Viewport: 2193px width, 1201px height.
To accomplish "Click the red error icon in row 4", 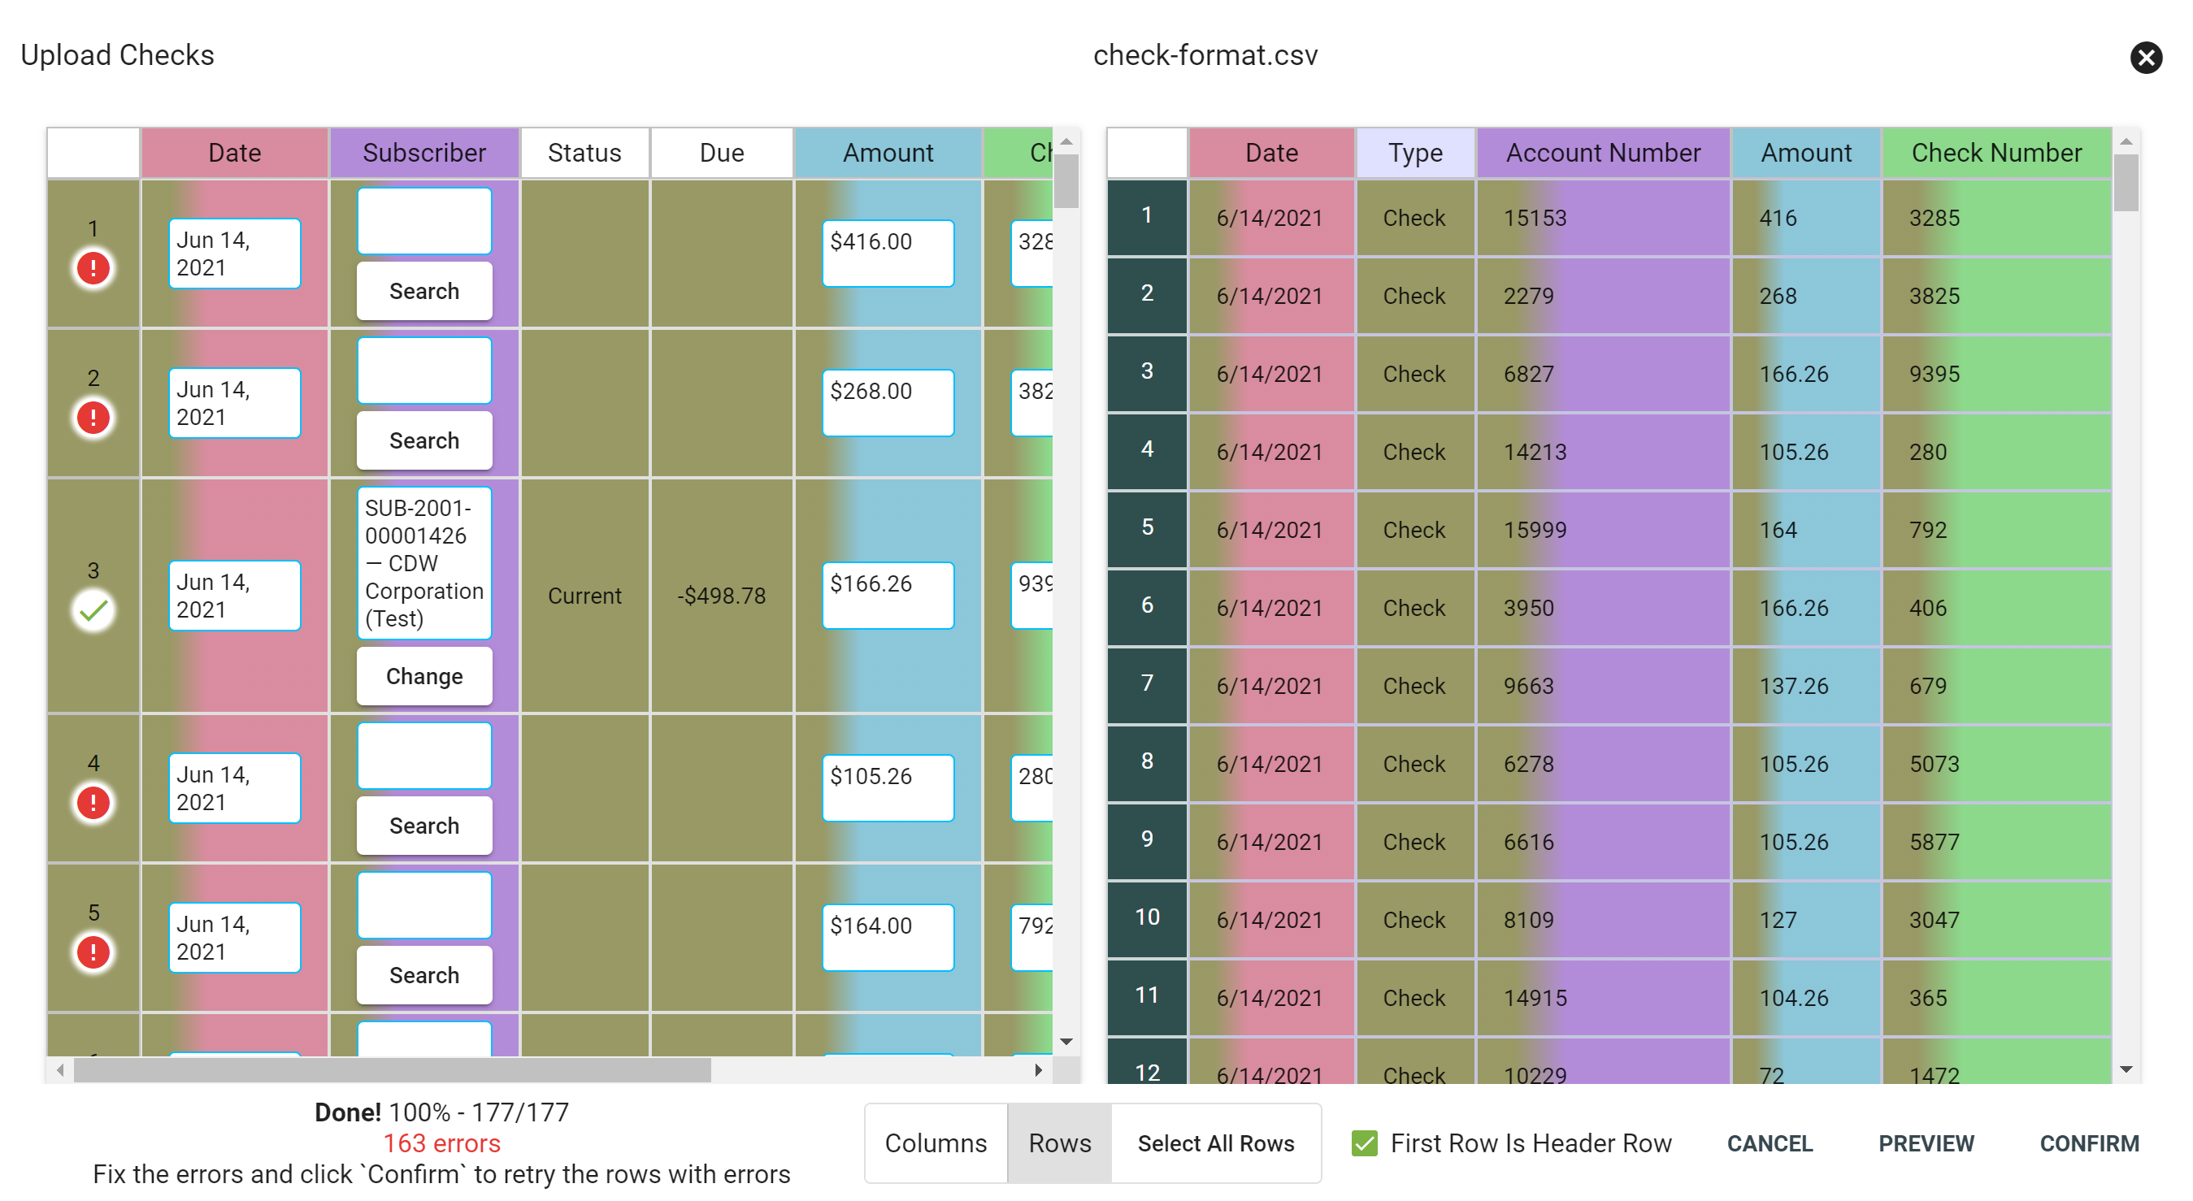I will [x=93, y=803].
